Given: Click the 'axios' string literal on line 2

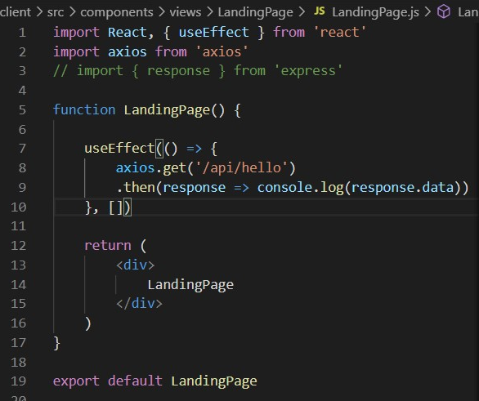Looking at the screenshot, I should 222,52.
